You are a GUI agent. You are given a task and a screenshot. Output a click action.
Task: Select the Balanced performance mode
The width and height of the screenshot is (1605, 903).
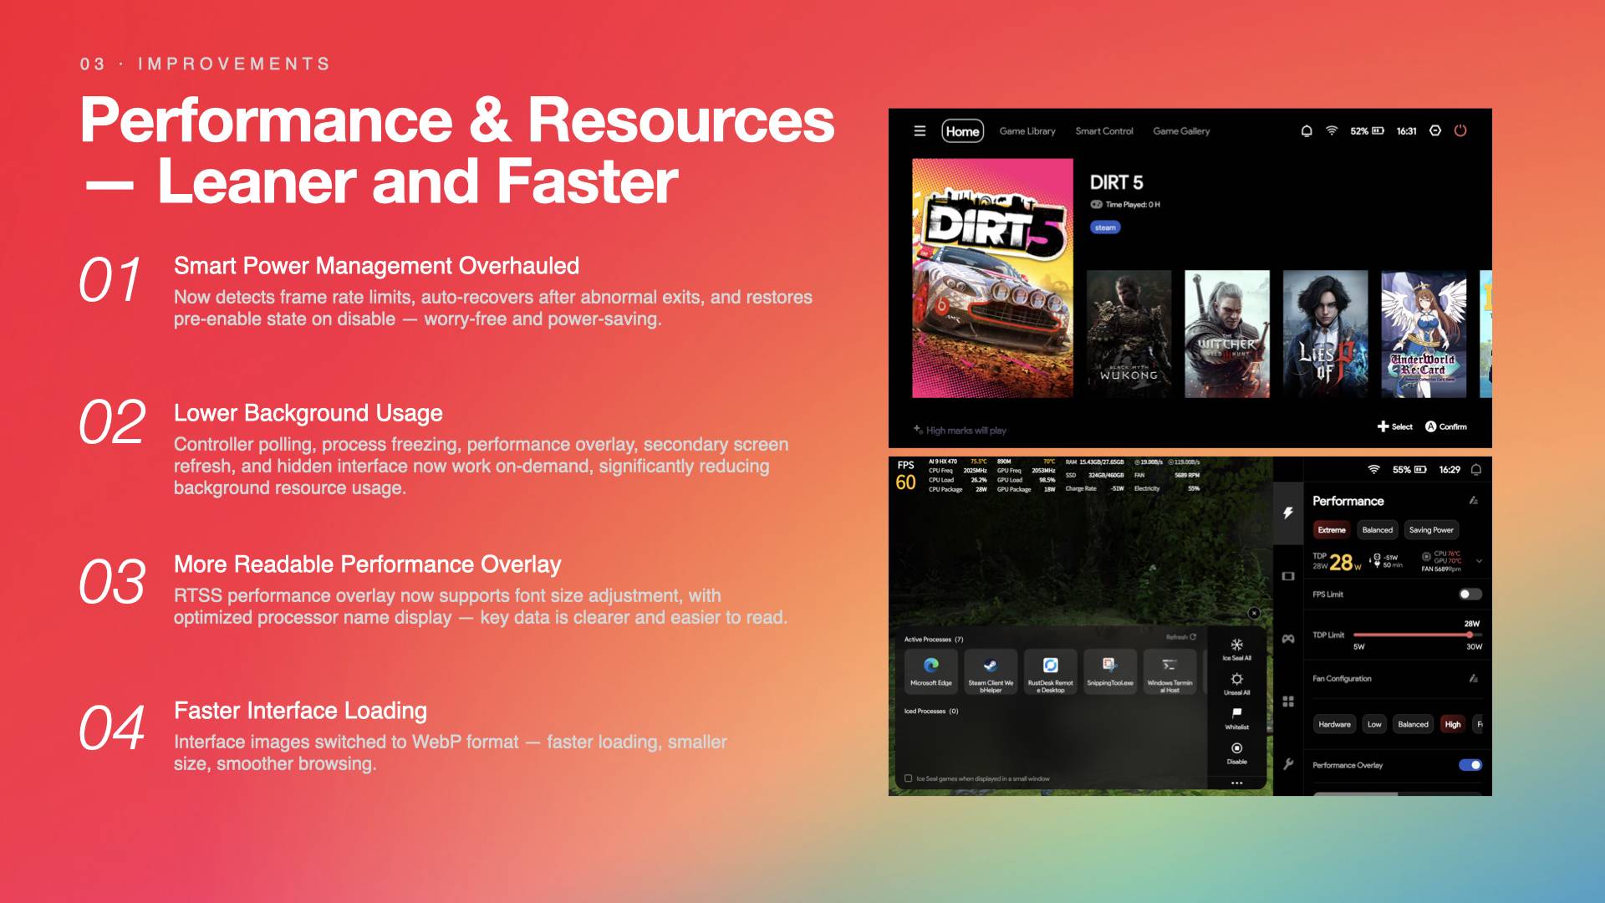(x=1378, y=530)
